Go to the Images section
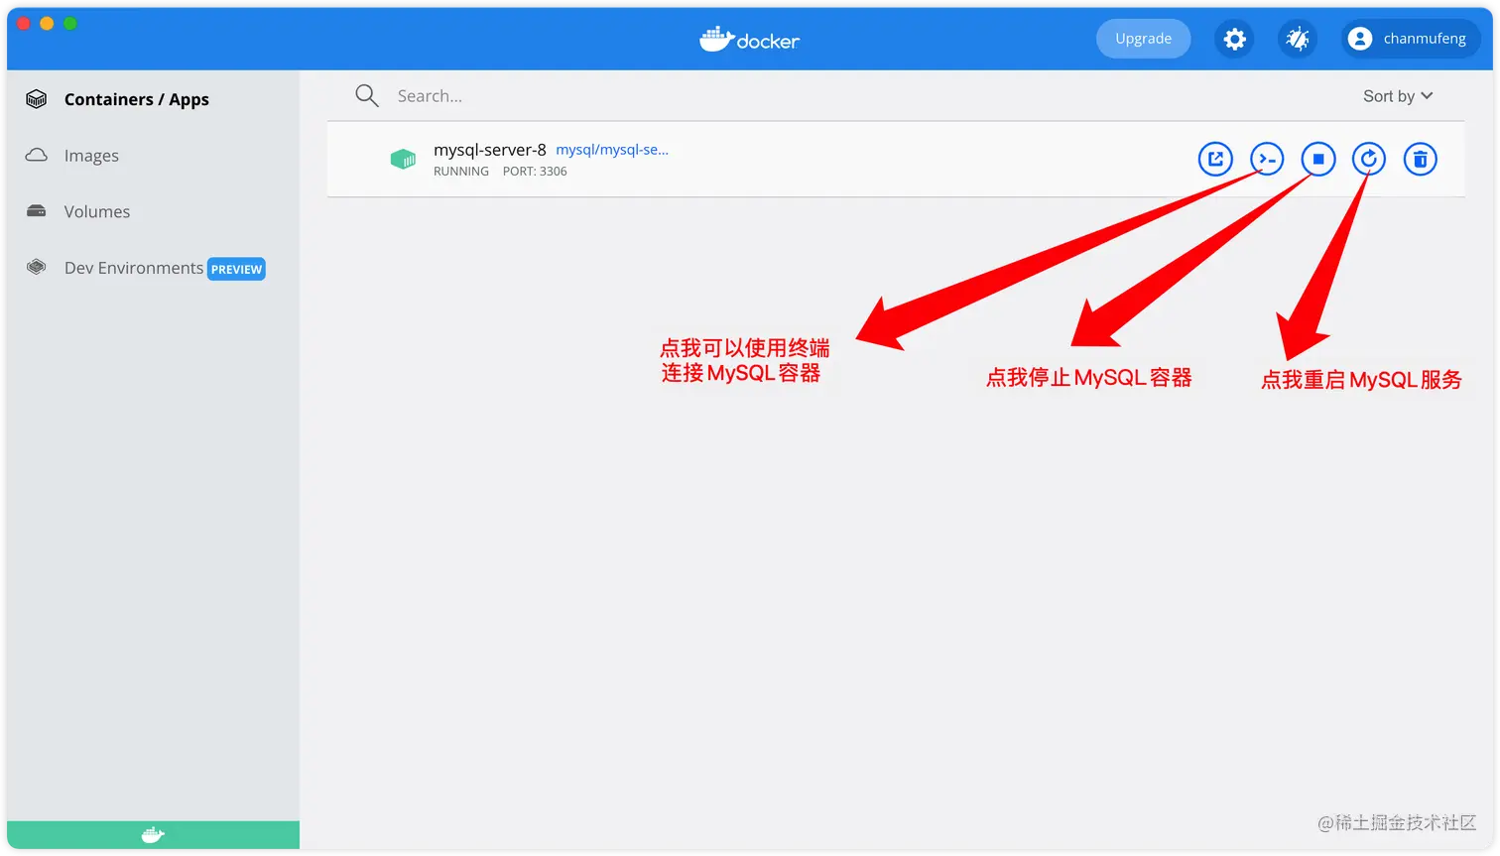The width and height of the screenshot is (1500, 856). pyautogui.click(x=91, y=156)
